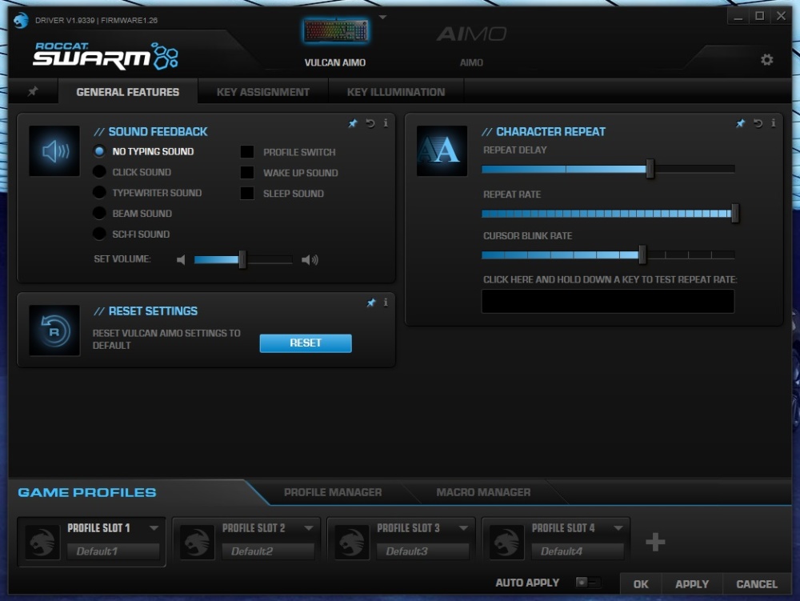This screenshot has width=800, height=601.
Task: Adjust the Set Volume slider
Action: pos(243,259)
